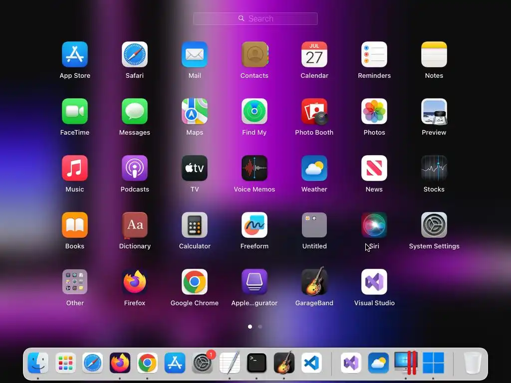Select the first Launchpad page dot
Image resolution: width=511 pixels, height=383 pixels.
[250, 326]
